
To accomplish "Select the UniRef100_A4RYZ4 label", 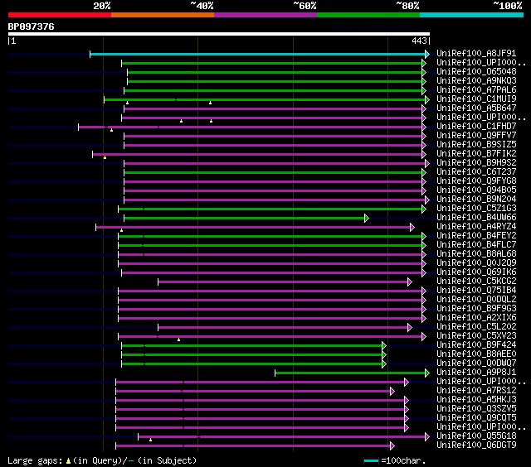I will pos(476,227).
